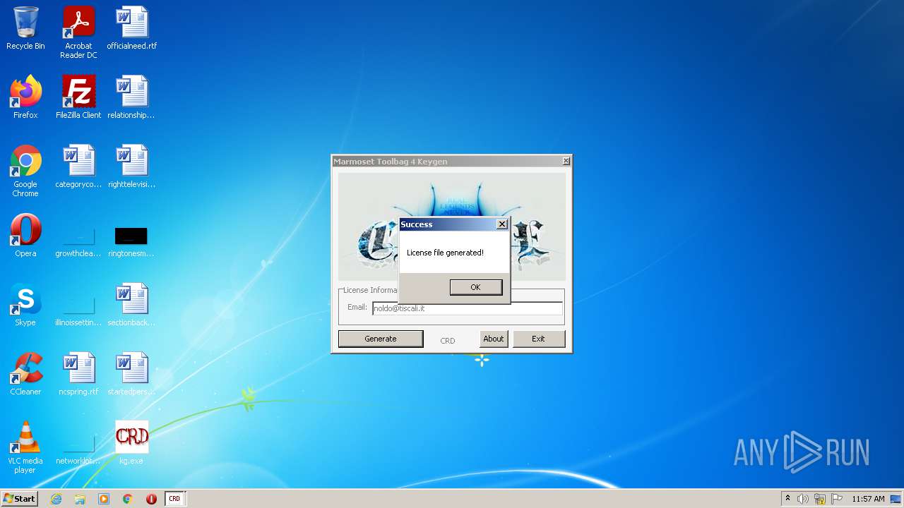Image resolution: width=904 pixels, height=508 pixels.
Task: Open the Start menu
Action: click(19, 498)
